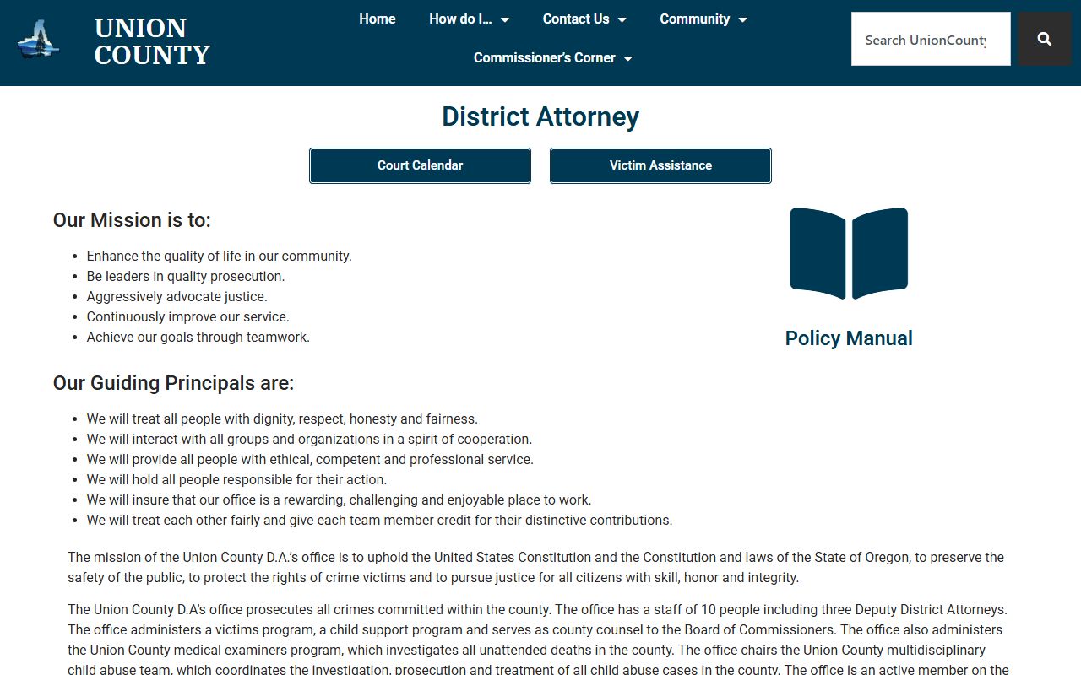Click the 'Our Mission is to:' heading

[132, 220]
